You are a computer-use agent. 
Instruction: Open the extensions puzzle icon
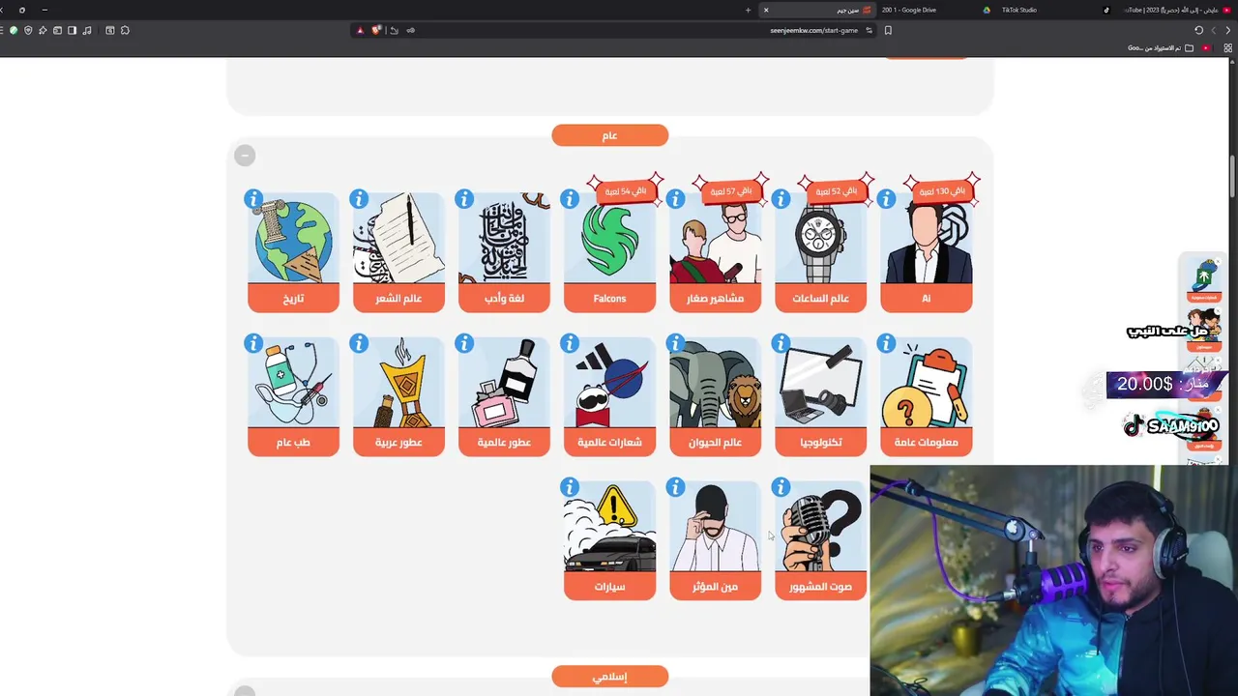click(125, 30)
